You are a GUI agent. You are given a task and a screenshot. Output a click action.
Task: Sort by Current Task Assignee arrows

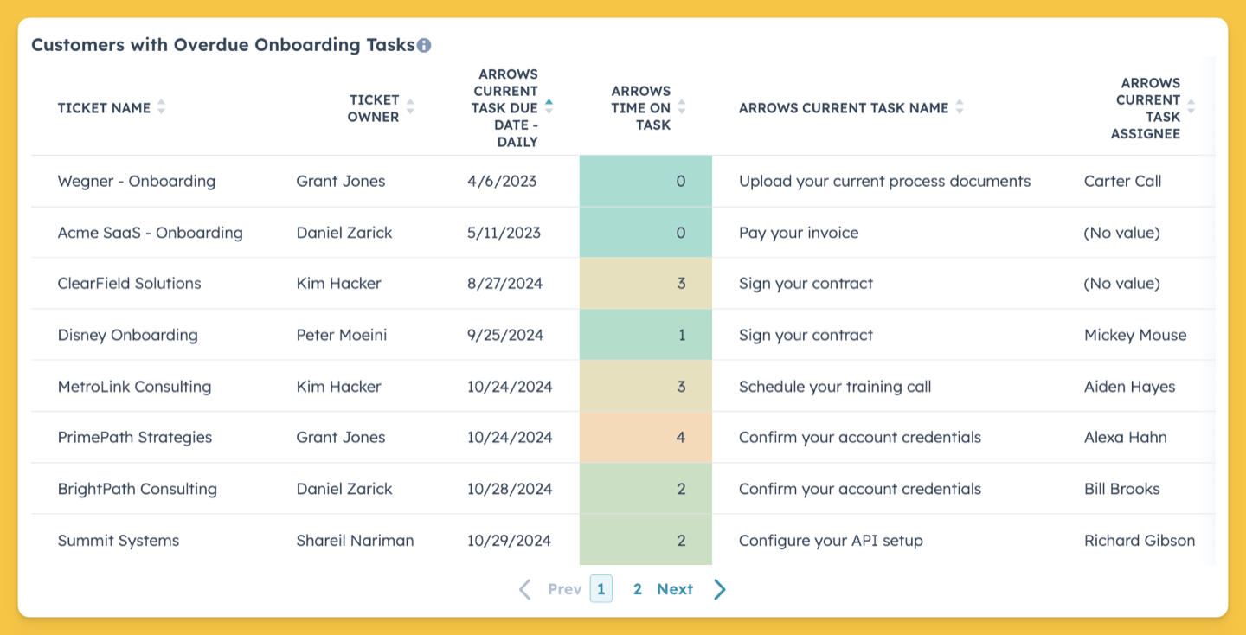(x=1191, y=108)
